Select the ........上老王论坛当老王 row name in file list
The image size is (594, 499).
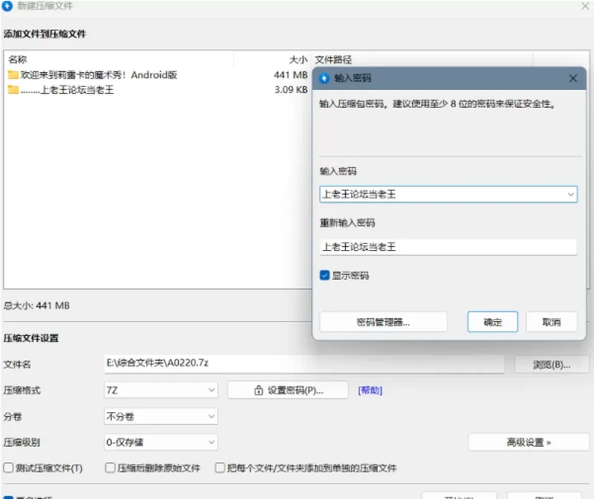67,90
